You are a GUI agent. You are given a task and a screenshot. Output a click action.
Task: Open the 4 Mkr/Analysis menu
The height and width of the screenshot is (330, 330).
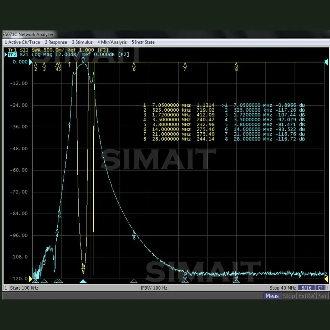[112, 42]
